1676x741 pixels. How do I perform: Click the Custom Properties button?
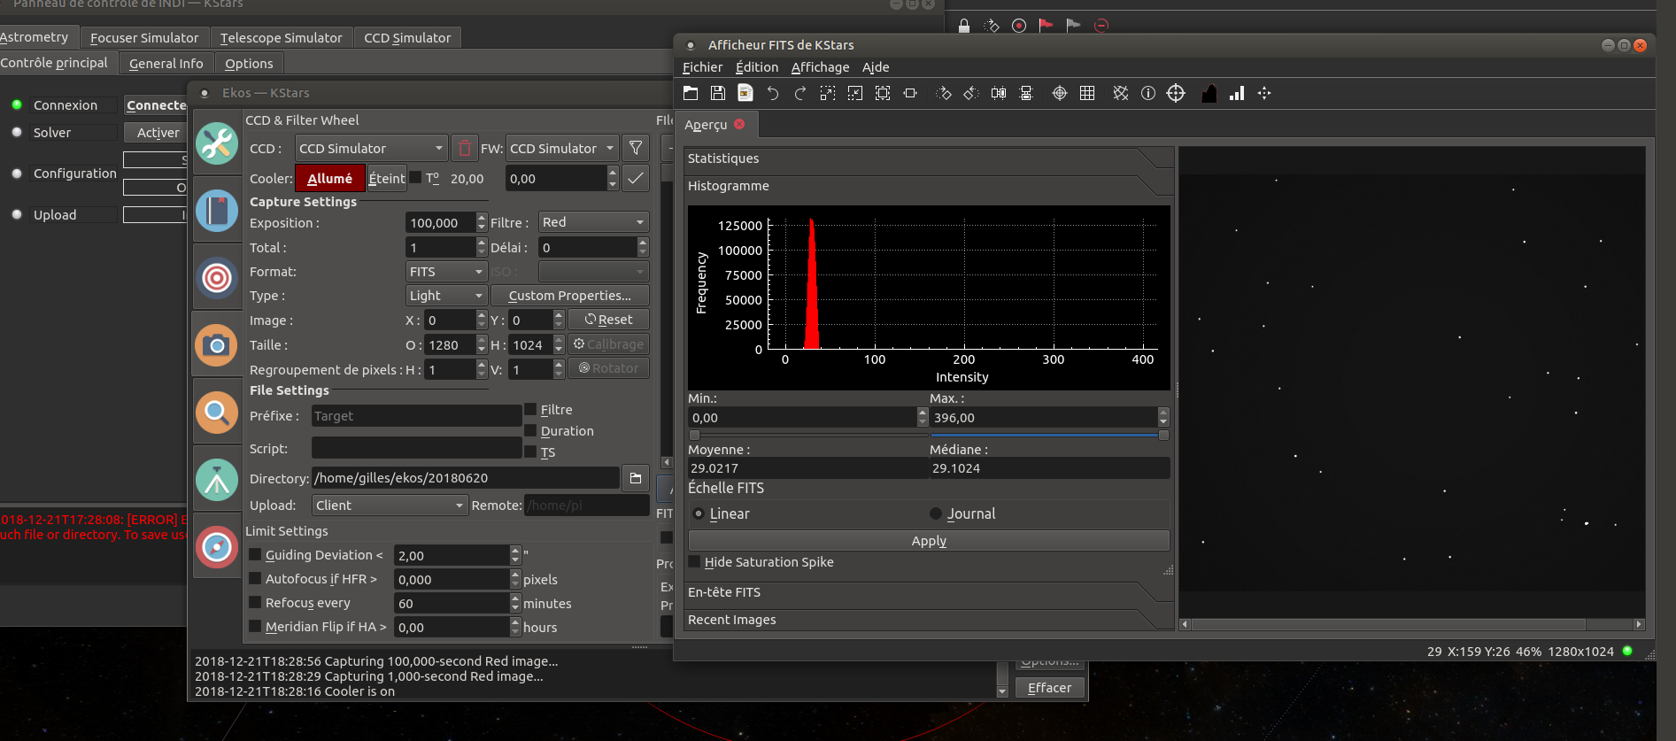coord(569,296)
